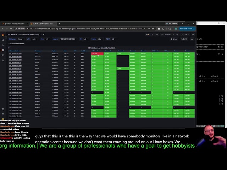The width and height of the screenshot is (227, 170).
Task: Open the Alerting bell sidebar icon
Action: tap(3, 61)
